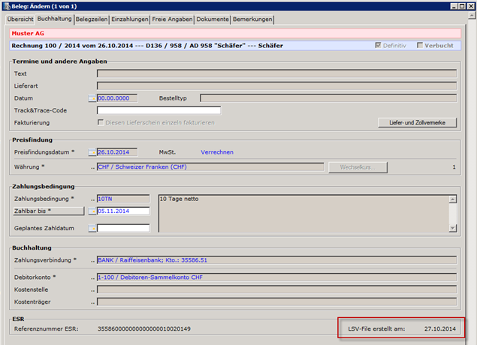This screenshot has width=477, height=345.
Task: Open lookup dots for Währung field
Action: tap(92, 166)
